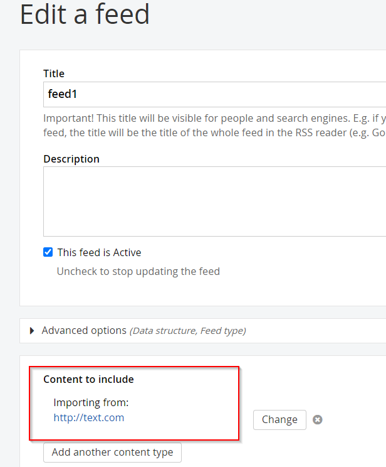Image resolution: width=386 pixels, height=467 pixels.
Task: Click the RSS reader help text line
Action: pyautogui.click(x=214, y=133)
